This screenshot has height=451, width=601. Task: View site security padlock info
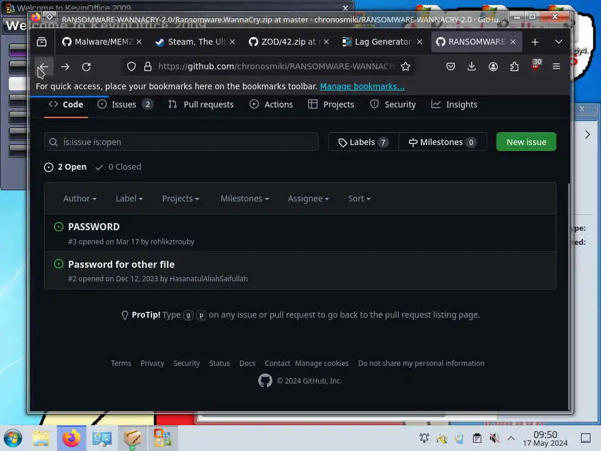tap(148, 67)
